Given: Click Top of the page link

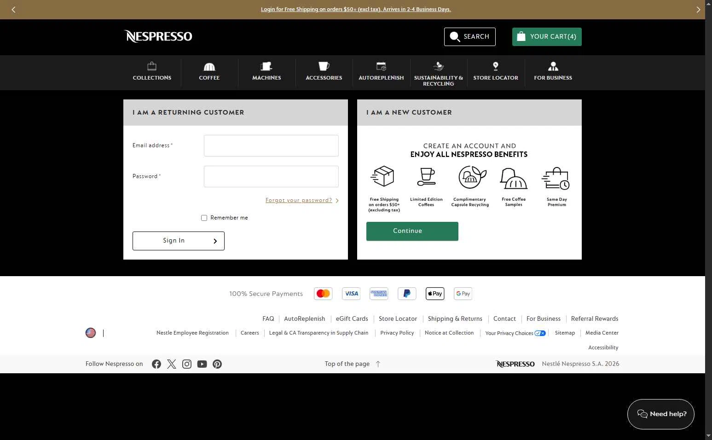Looking at the screenshot, I should click(353, 364).
